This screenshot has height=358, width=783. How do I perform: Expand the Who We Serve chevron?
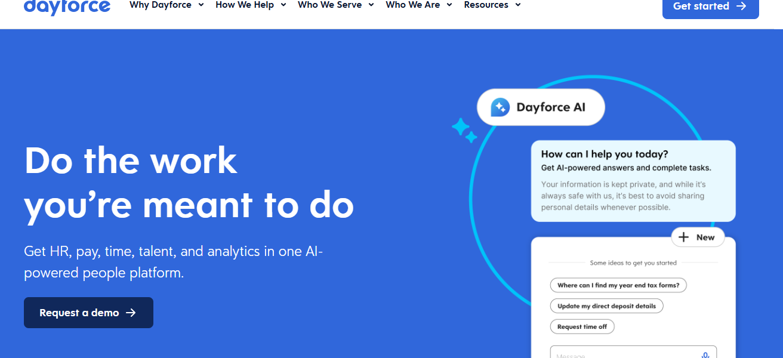pyautogui.click(x=371, y=5)
